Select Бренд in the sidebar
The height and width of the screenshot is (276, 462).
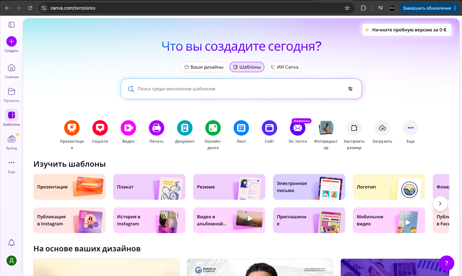tap(11, 141)
